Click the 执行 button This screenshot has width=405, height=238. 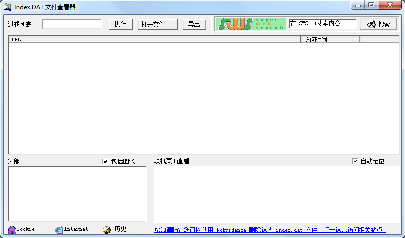click(x=121, y=24)
